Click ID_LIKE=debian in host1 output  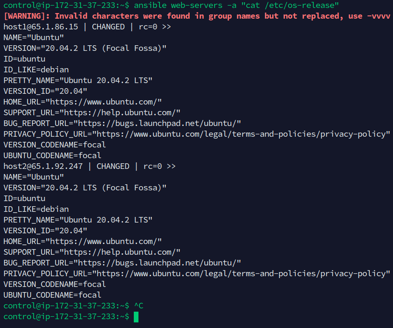36,70
